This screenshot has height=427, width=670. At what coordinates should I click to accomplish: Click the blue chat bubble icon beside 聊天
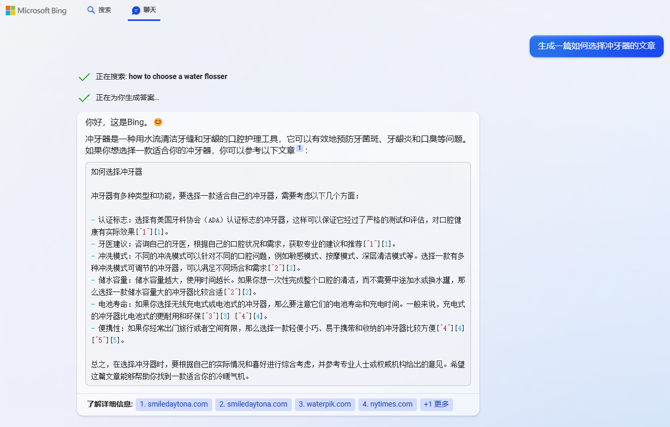(136, 10)
